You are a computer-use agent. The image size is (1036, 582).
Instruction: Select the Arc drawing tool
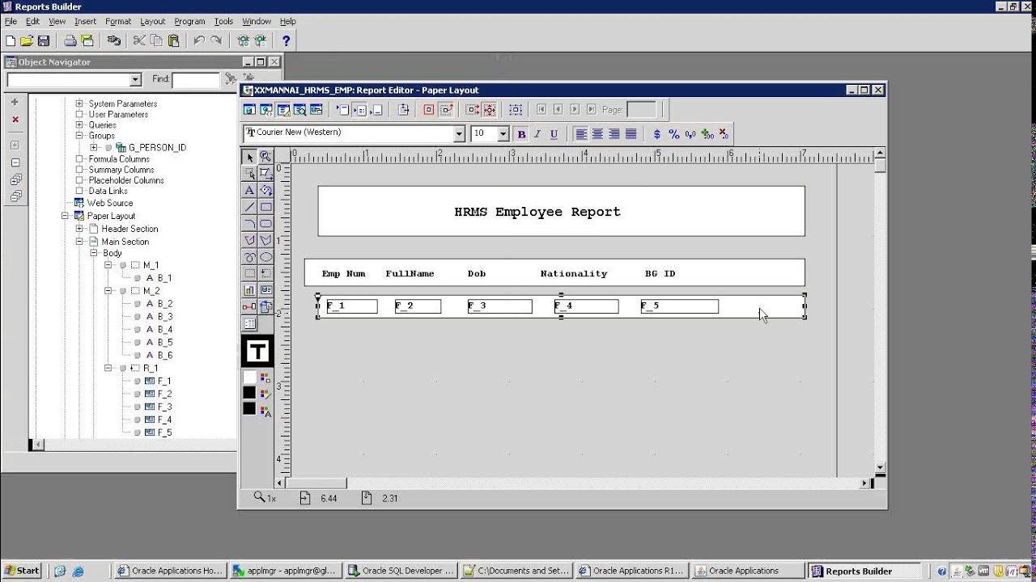tap(249, 224)
